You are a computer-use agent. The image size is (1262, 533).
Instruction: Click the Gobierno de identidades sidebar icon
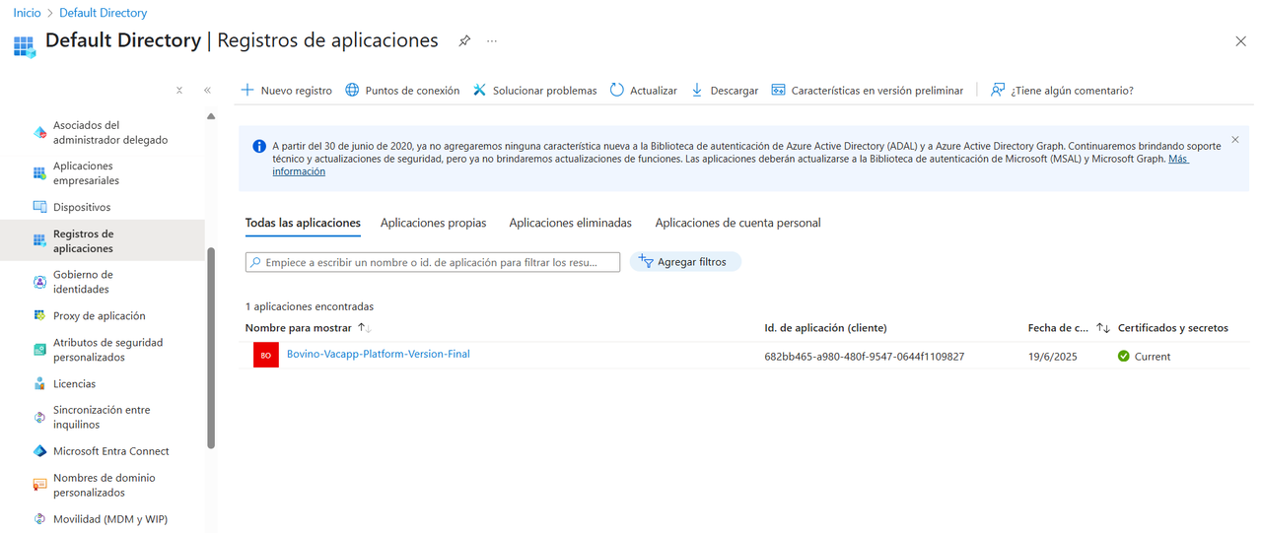coord(39,282)
